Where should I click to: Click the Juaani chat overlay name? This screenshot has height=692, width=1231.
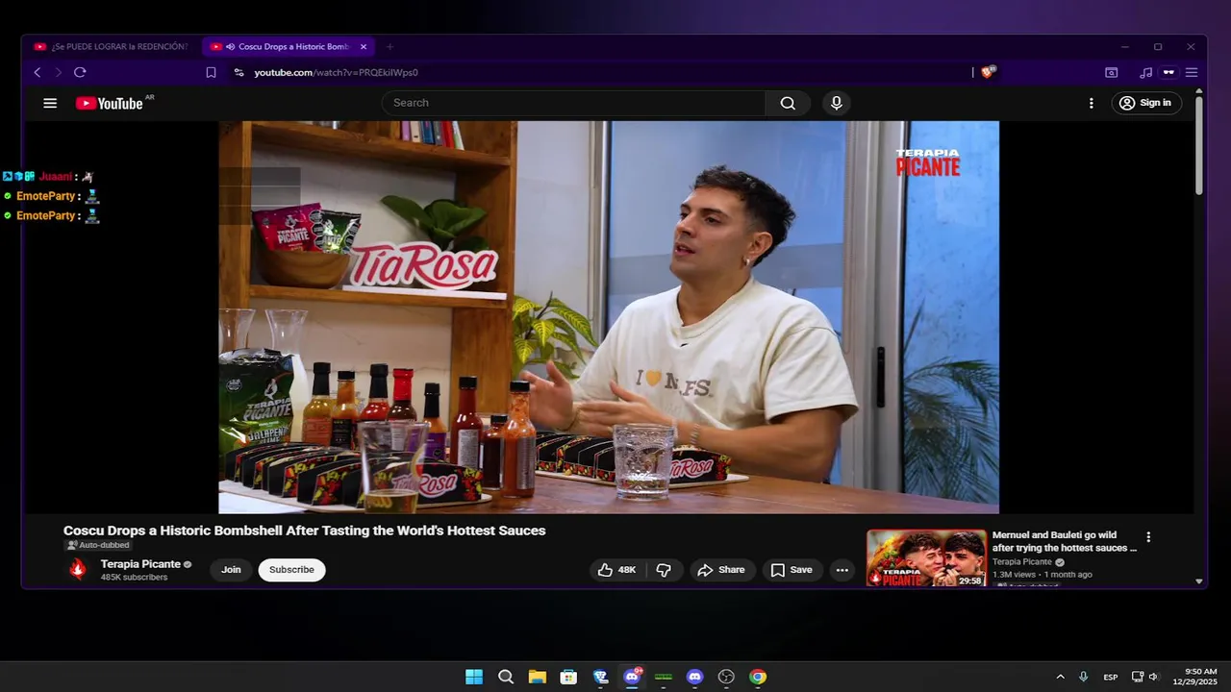pos(56,177)
